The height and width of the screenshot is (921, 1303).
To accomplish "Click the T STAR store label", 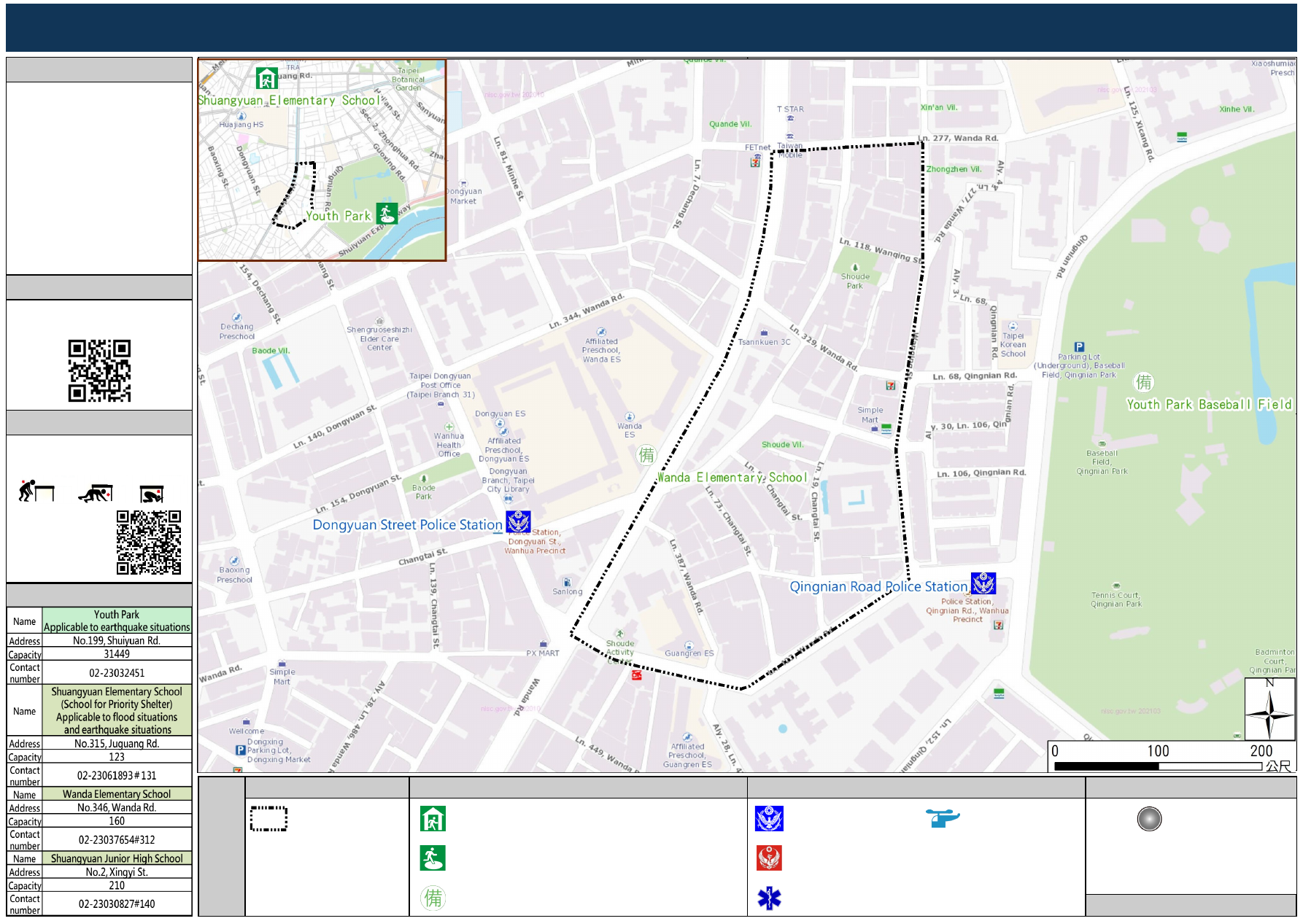I will tap(790, 109).
